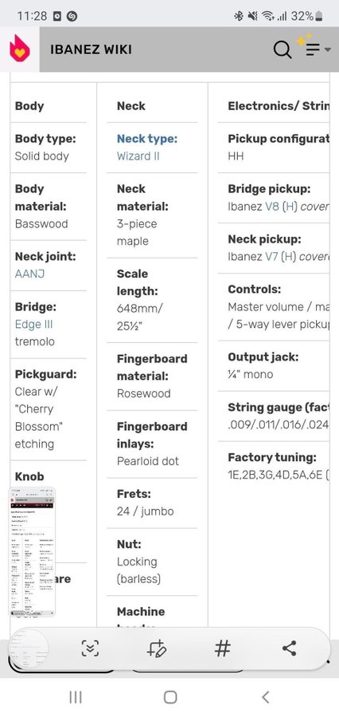This screenshot has width=339, height=718.
Task: Open the V7 neck pickup link
Action: pyautogui.click(x=272, y=256)
